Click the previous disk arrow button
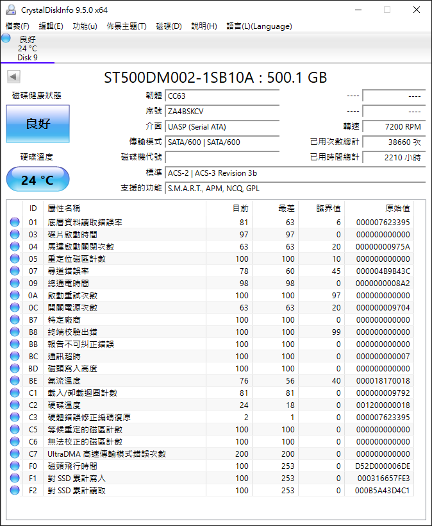432x526 pixels. (13, 76)
